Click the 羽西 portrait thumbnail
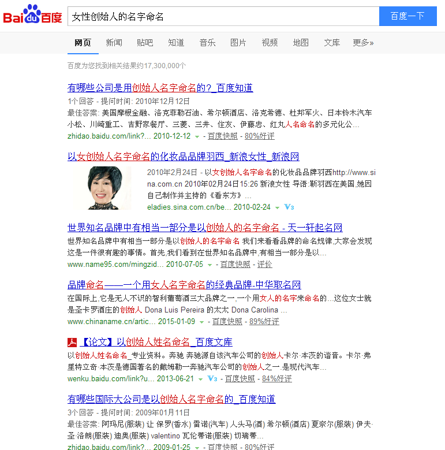This screenshot has height=450, width=445. pyautogui.click(x=103, y=188)
